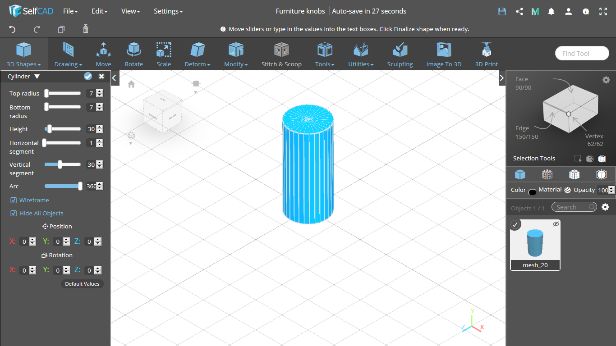Image resolution: width=616 pixels, height=346 pixels.
Task: Click the Default Values button
Action: point(82,284)
